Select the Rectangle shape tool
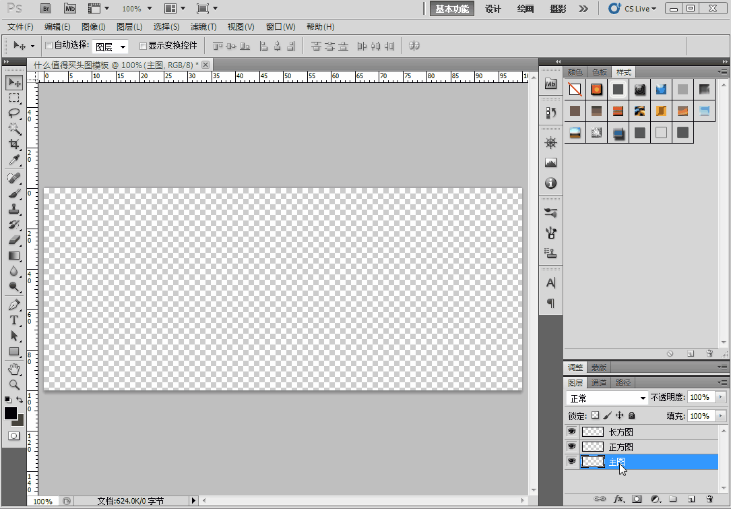Viewport: 731px width, 509px height. [14, 351]
